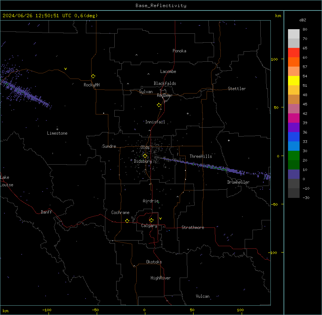Image resolution: width=322 pixels, height=315 pixels.
Task: Click the 80 value on the dBZ scale
Action: (305, 30)
